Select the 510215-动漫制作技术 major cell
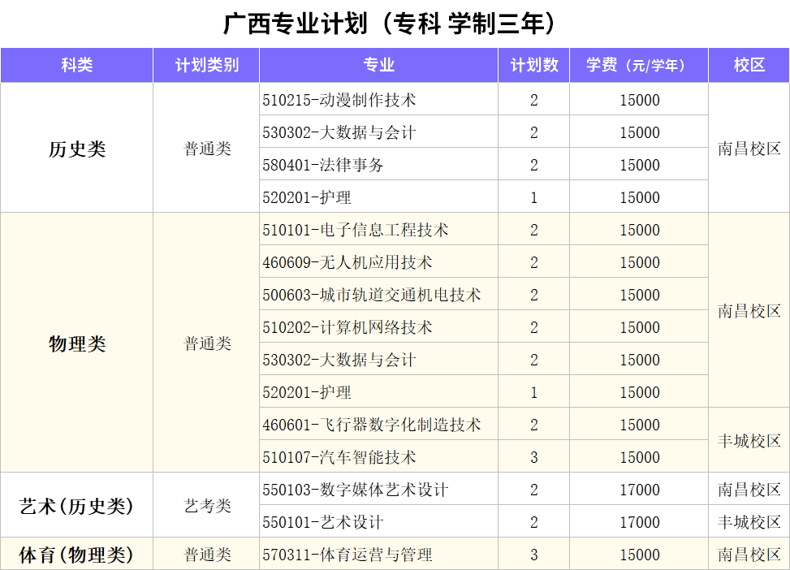Viewport: 790px width, 570px height. [x=339, y=100]
